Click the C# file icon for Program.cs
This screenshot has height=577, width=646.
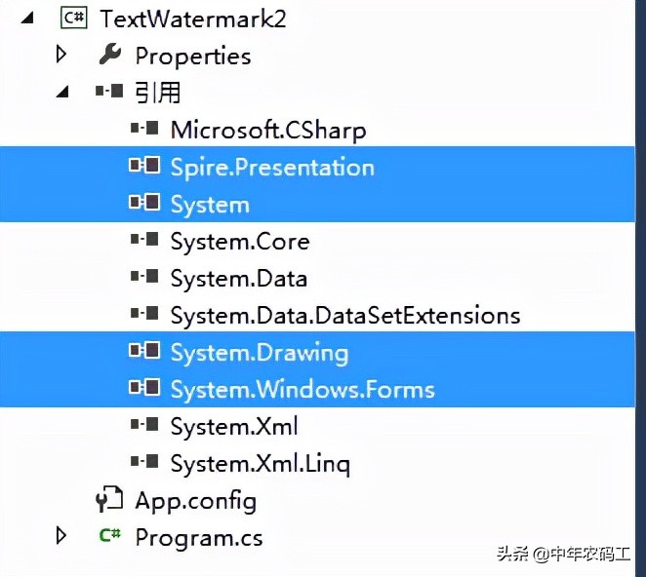pyautogui.click(x=109, y=537)
